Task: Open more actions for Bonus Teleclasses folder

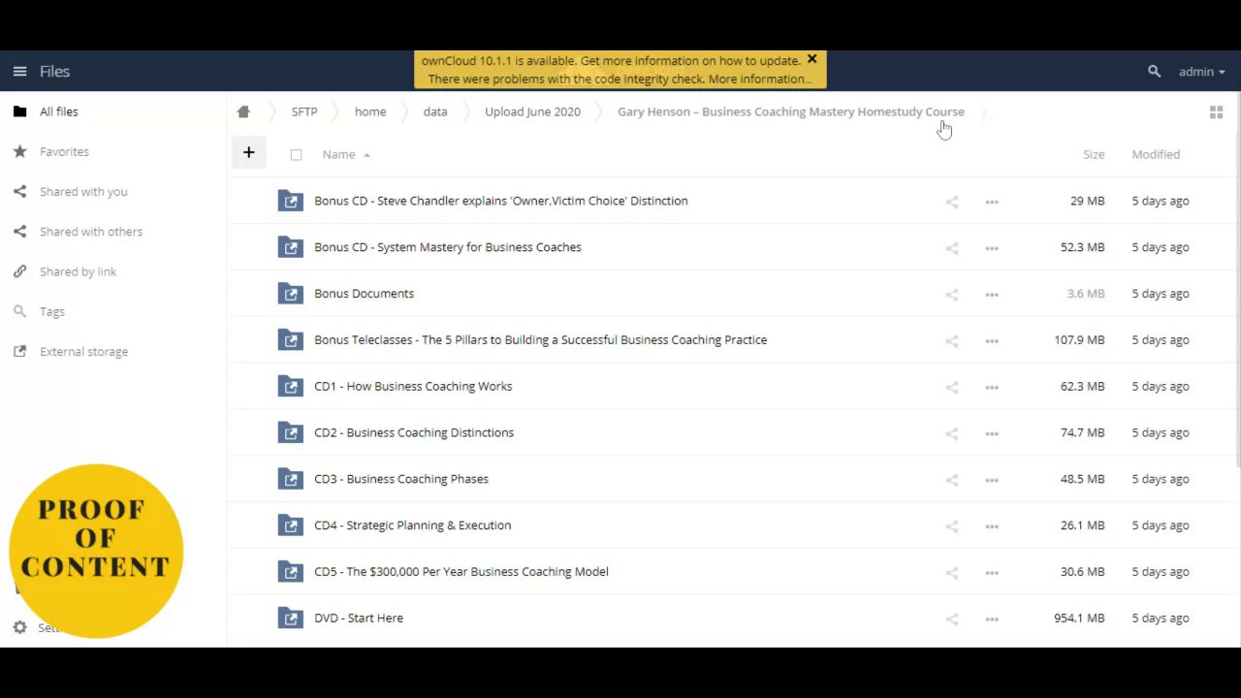Action: point(992,341)
